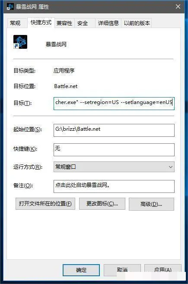Confirm with the 确定 button

(x=81, y=270)
